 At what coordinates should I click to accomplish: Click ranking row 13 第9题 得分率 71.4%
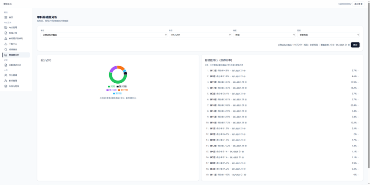click(x=282, y=140)
